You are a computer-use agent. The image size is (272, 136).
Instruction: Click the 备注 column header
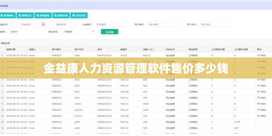259,49
